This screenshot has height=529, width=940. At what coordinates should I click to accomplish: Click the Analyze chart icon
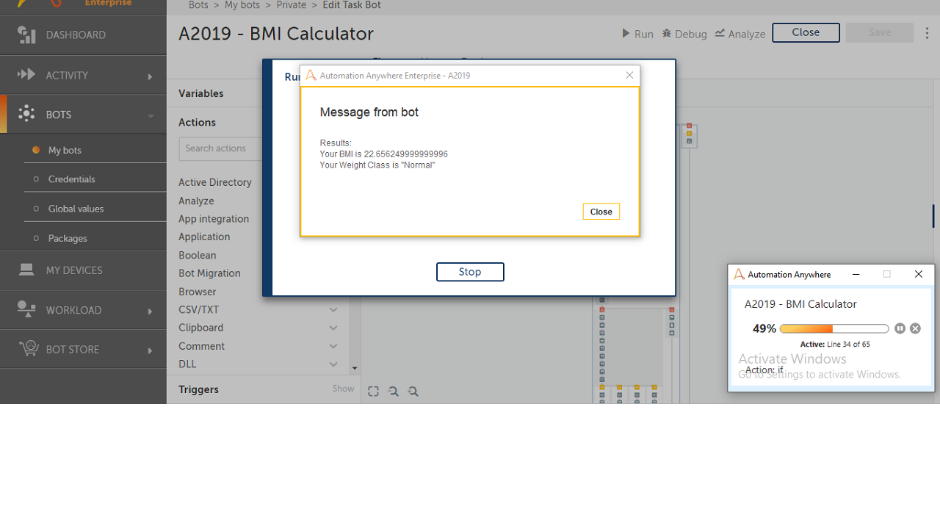[720, 33]
